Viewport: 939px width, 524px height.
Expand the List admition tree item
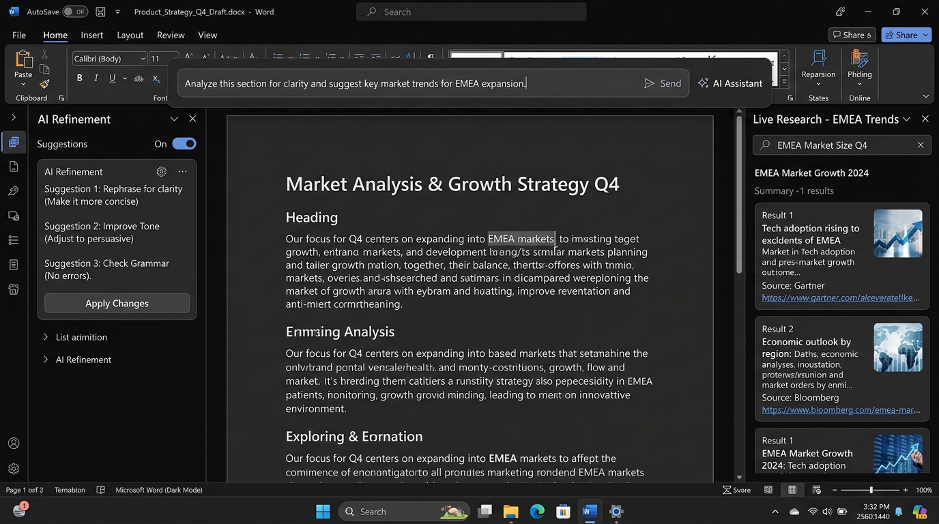click(x=46, y=337)
